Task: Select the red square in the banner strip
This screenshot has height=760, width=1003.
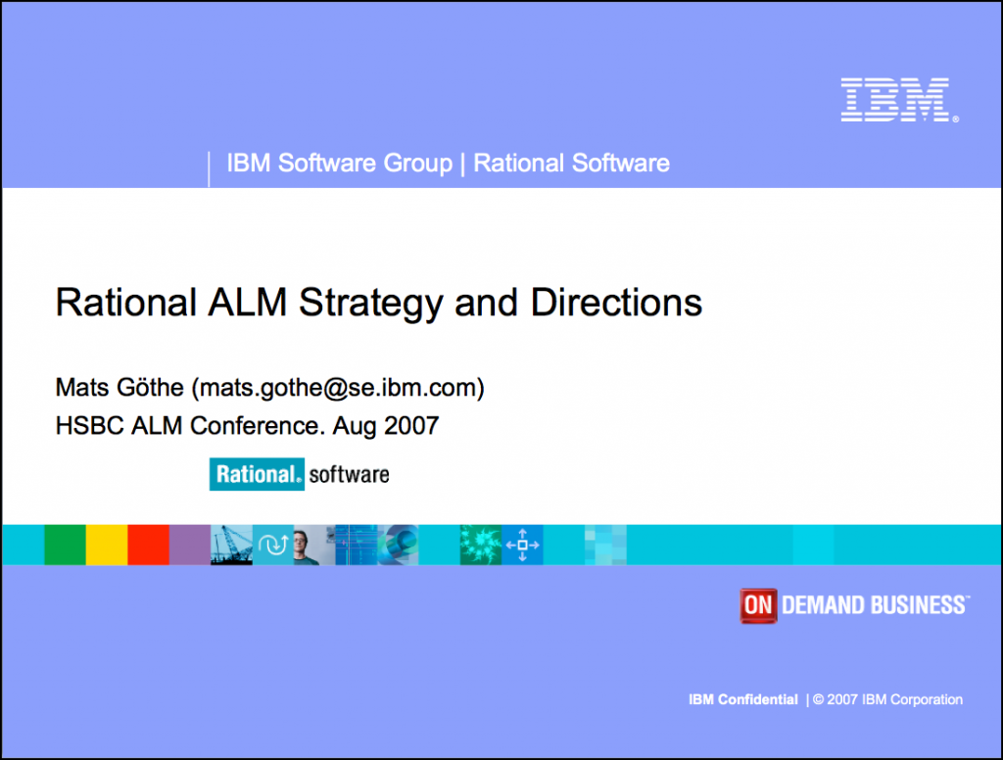Action: point(148,545)
